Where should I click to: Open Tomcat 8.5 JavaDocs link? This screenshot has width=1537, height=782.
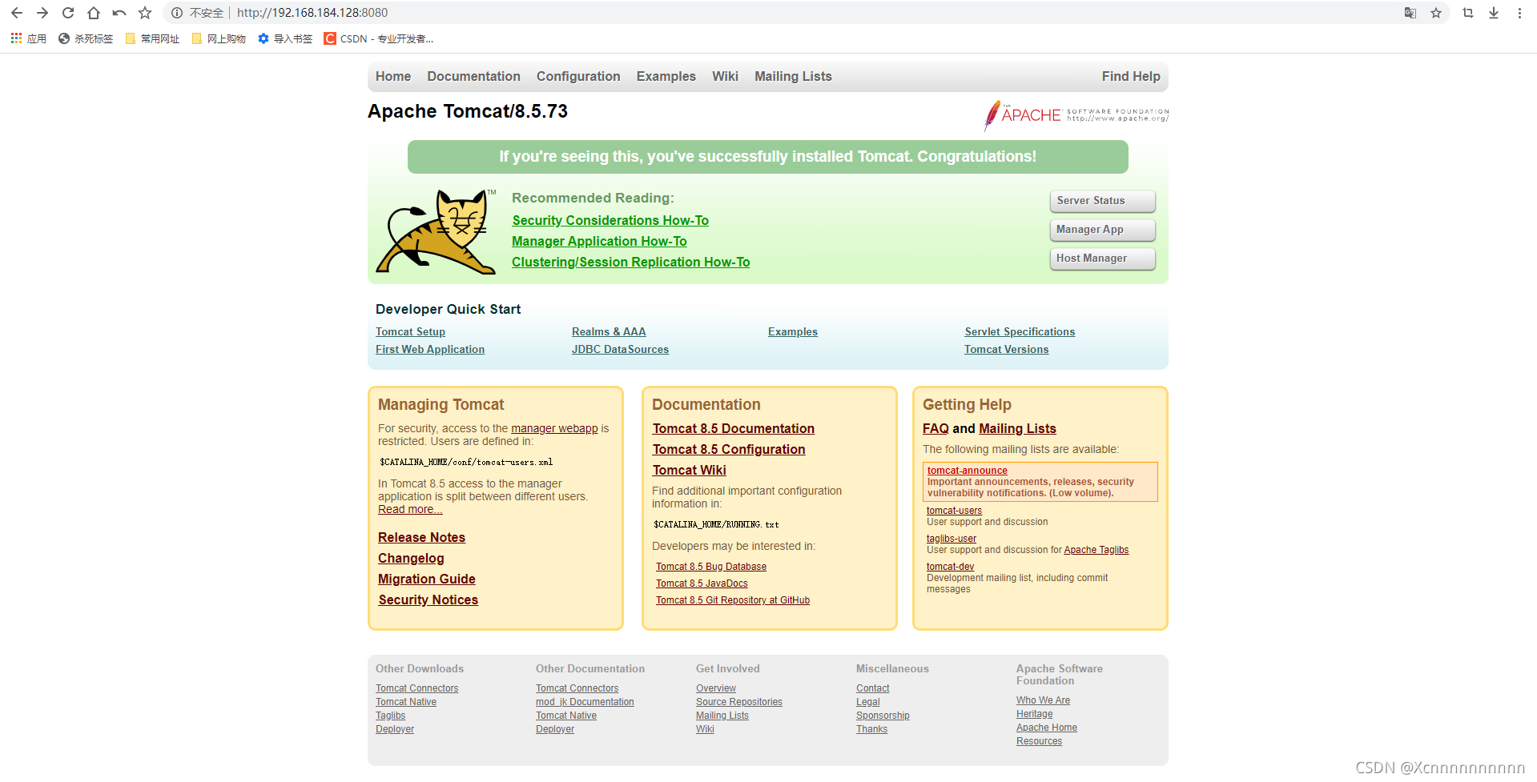[702, 583]
